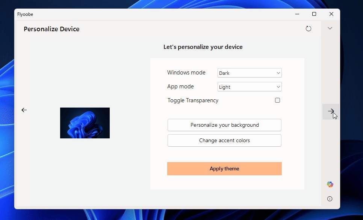Minimize the Flyoobe window
This screenshot has height=220, width=363.
coord(297,14)
